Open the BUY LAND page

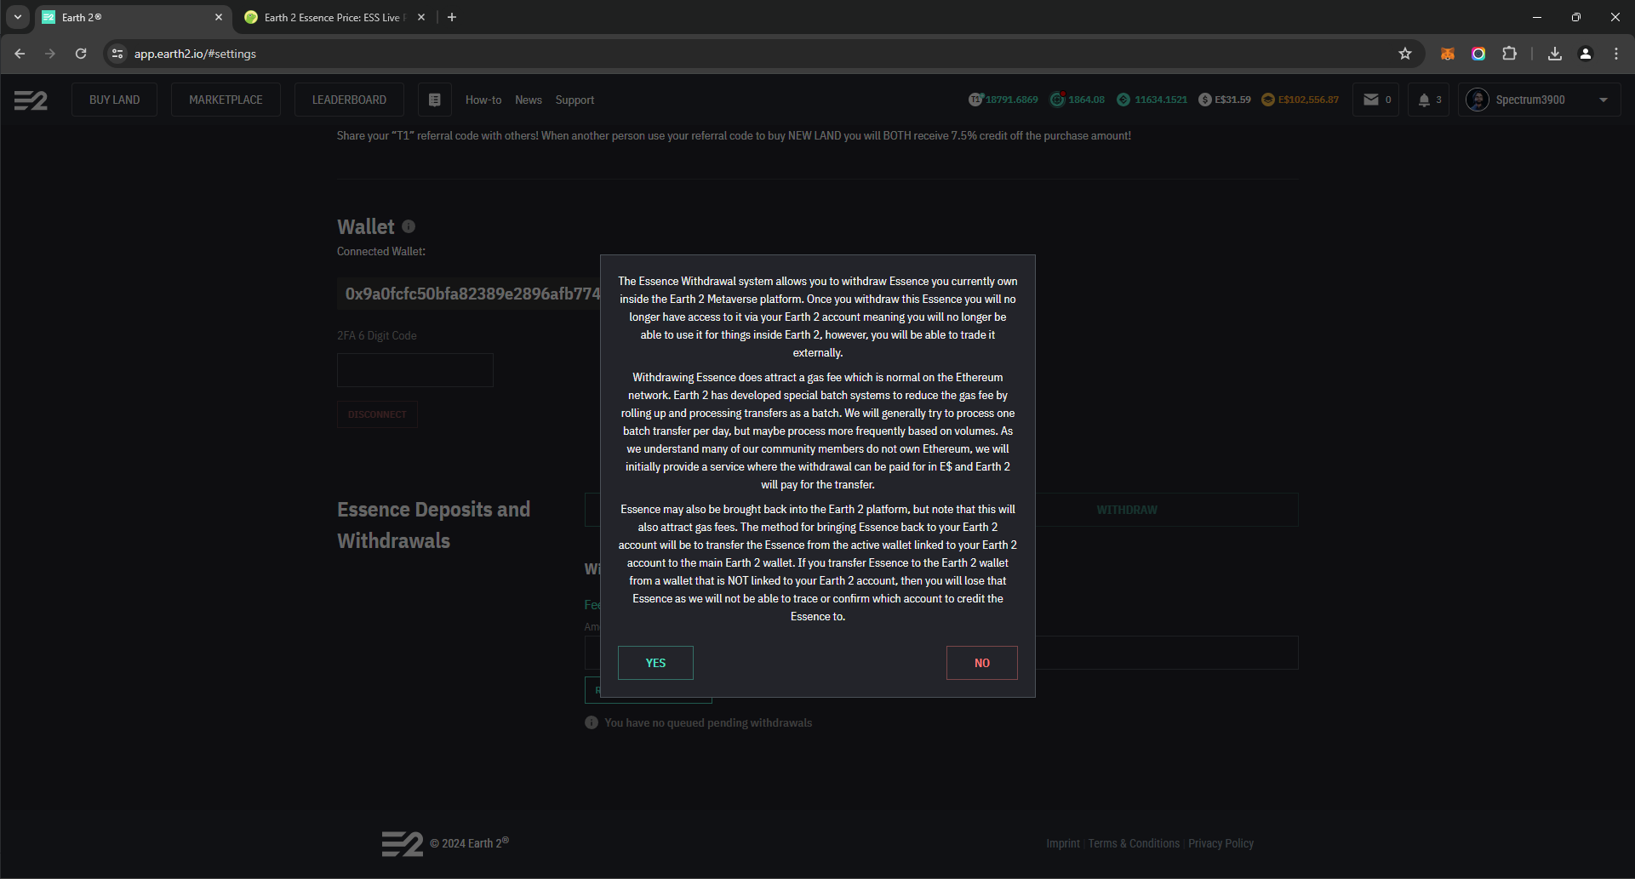pyautogui.click(x=114, y=100)
